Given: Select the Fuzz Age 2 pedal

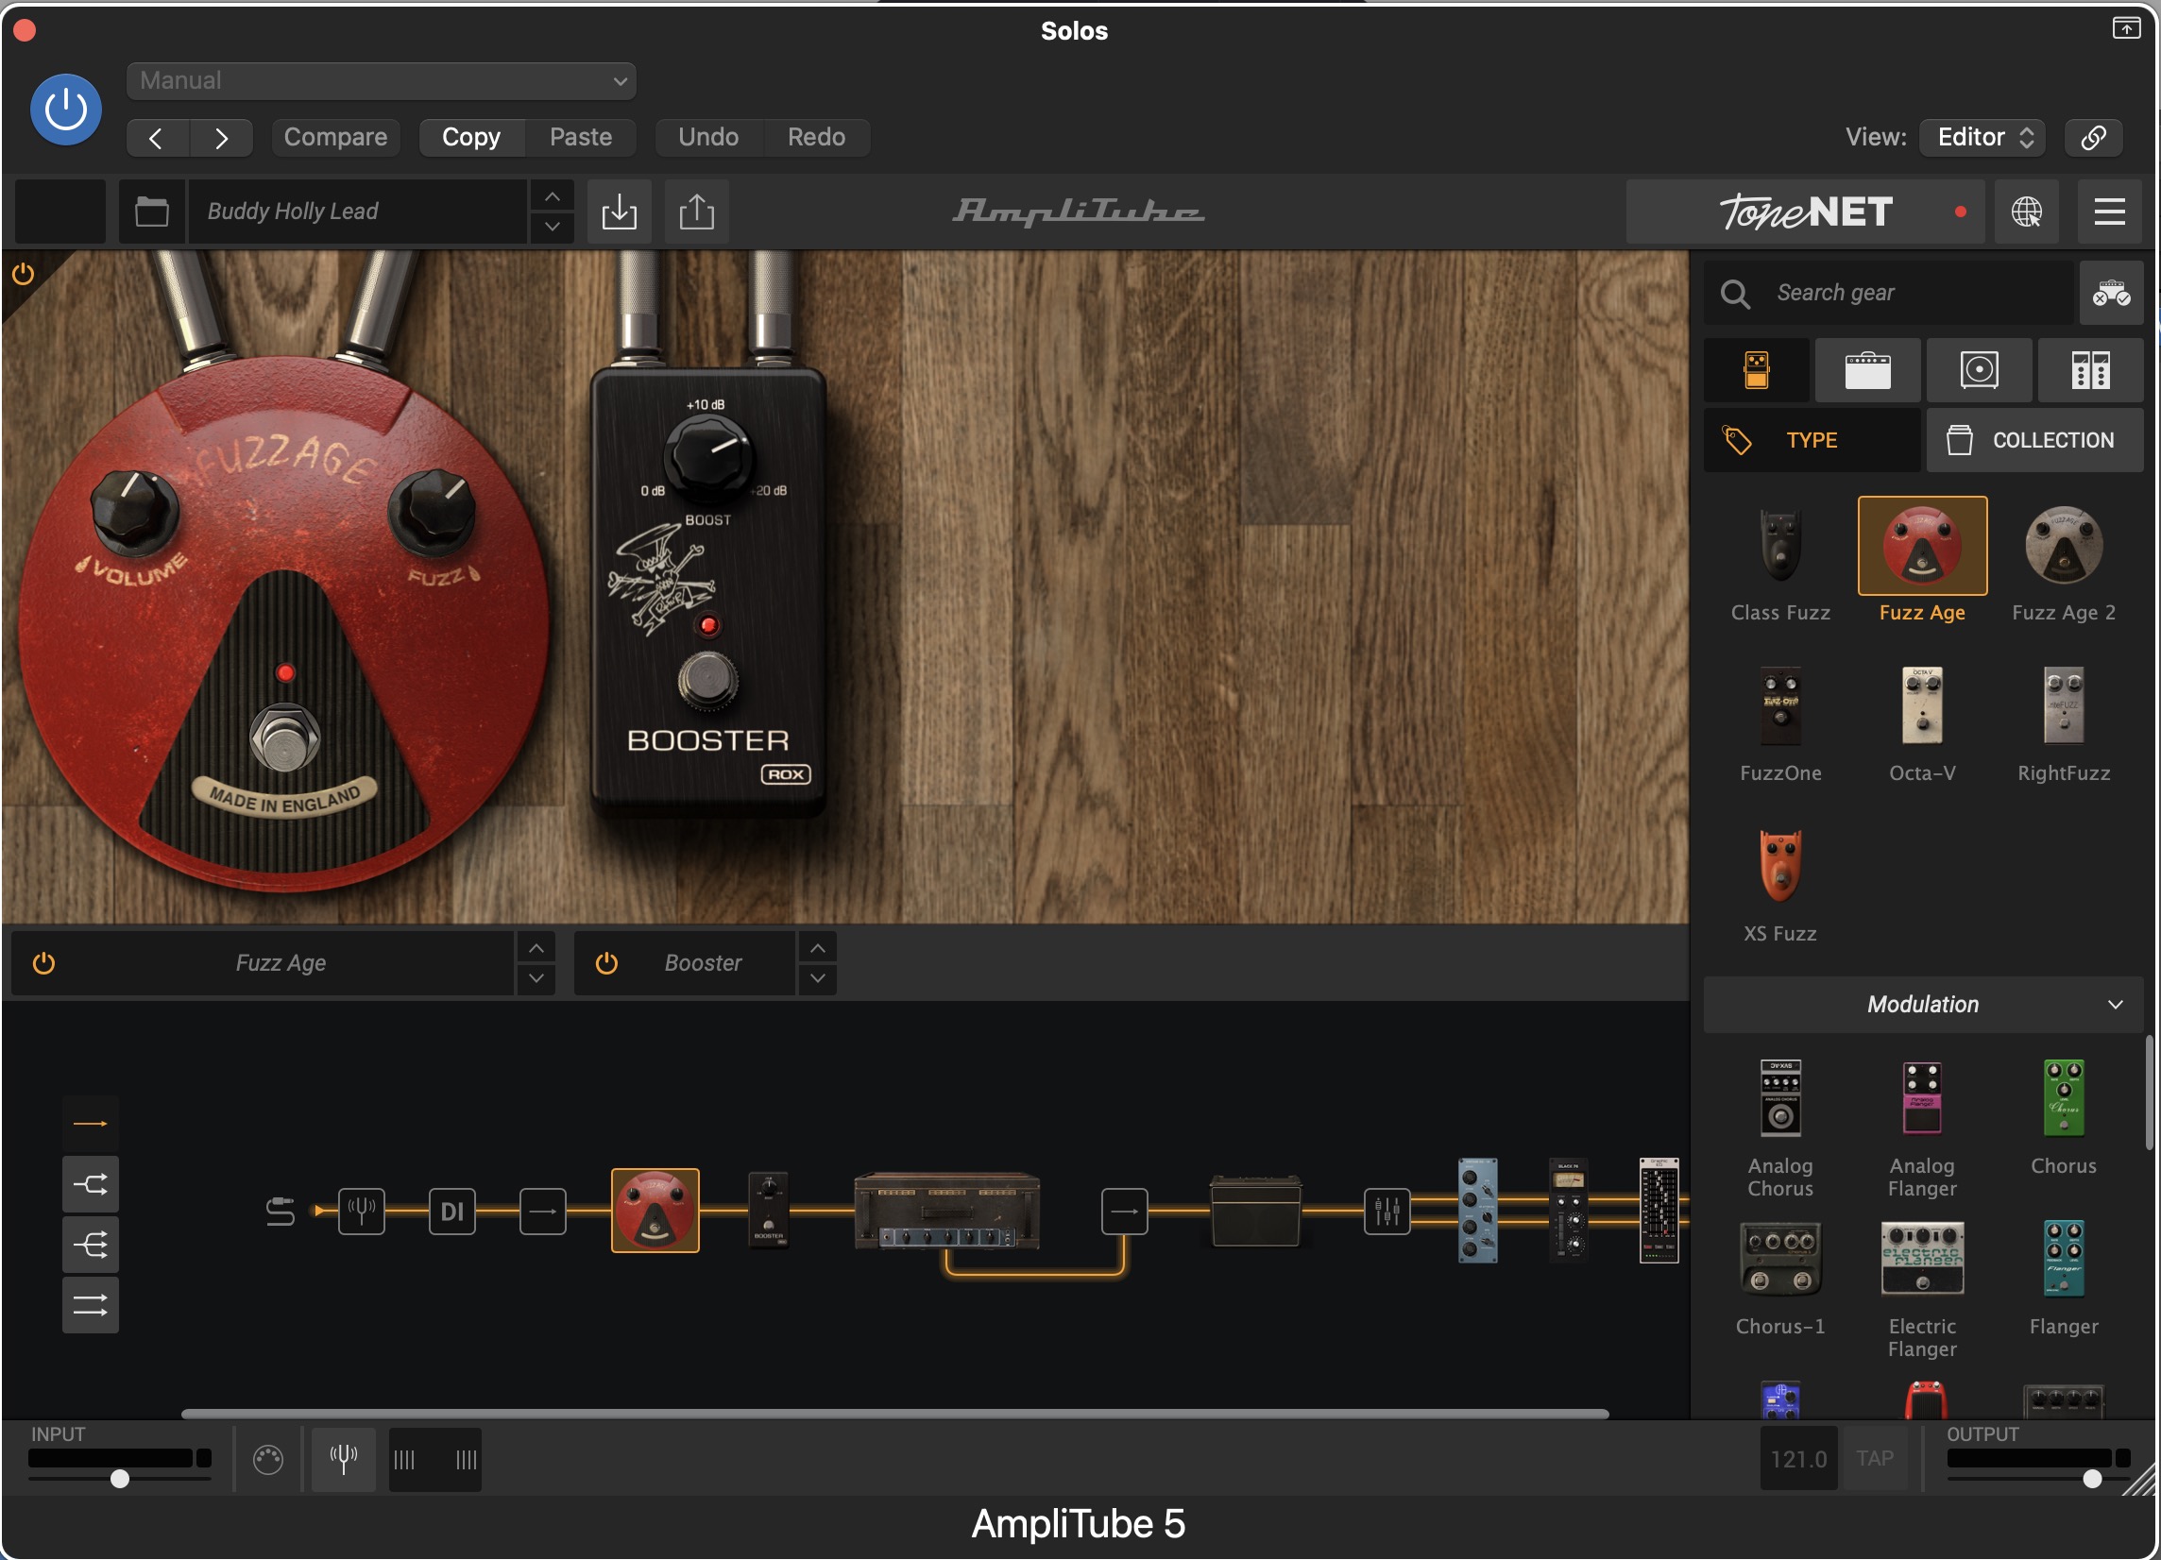Looking at the screenshot, I should (2063, 564).
